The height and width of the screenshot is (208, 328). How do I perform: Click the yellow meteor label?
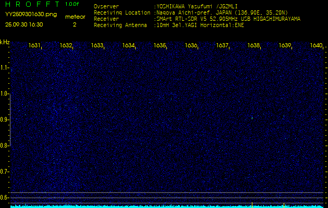[x=75, y=17]
